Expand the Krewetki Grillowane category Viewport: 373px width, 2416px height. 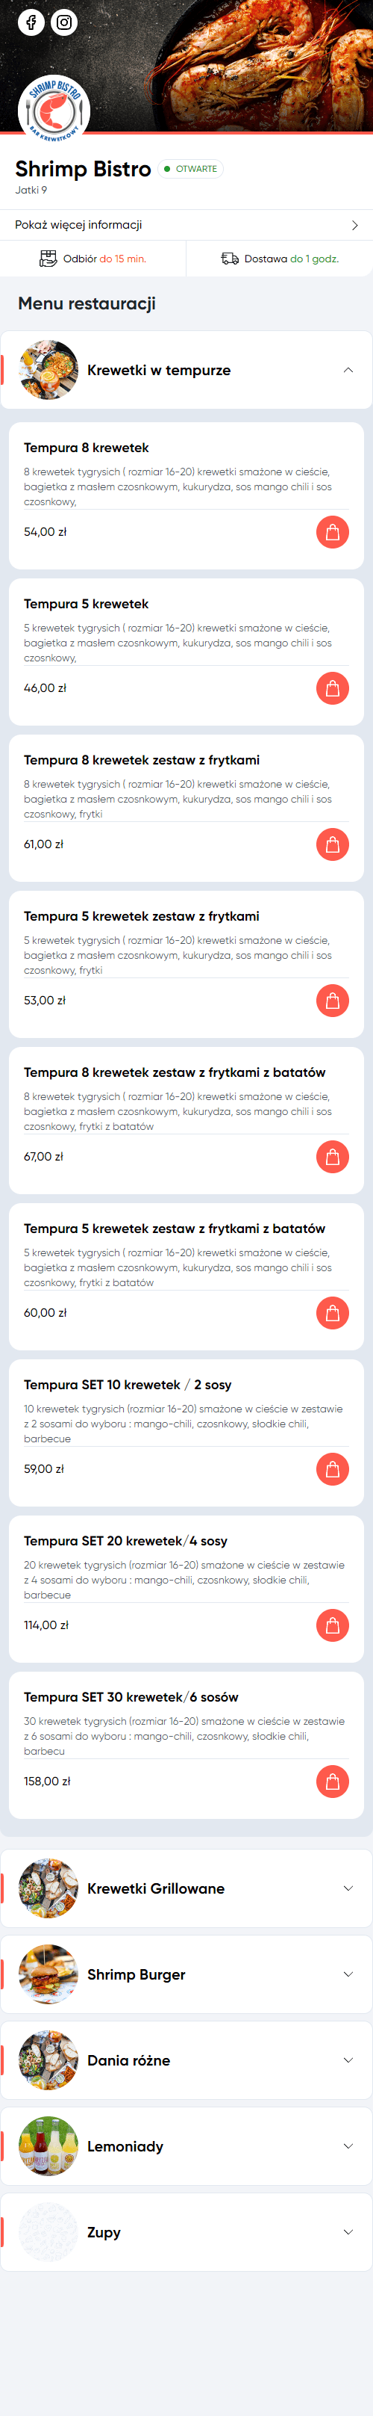click(186, 1888)
